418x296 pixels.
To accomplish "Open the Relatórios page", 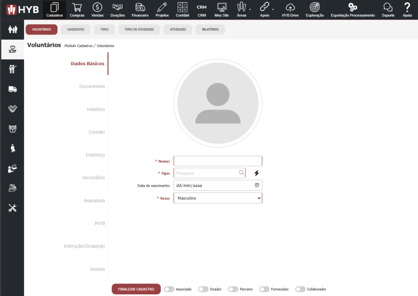I will coord(210,30).
